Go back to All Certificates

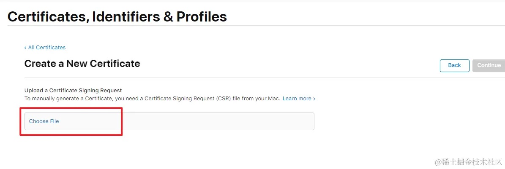pyautogui.click(x=46, y=48)
